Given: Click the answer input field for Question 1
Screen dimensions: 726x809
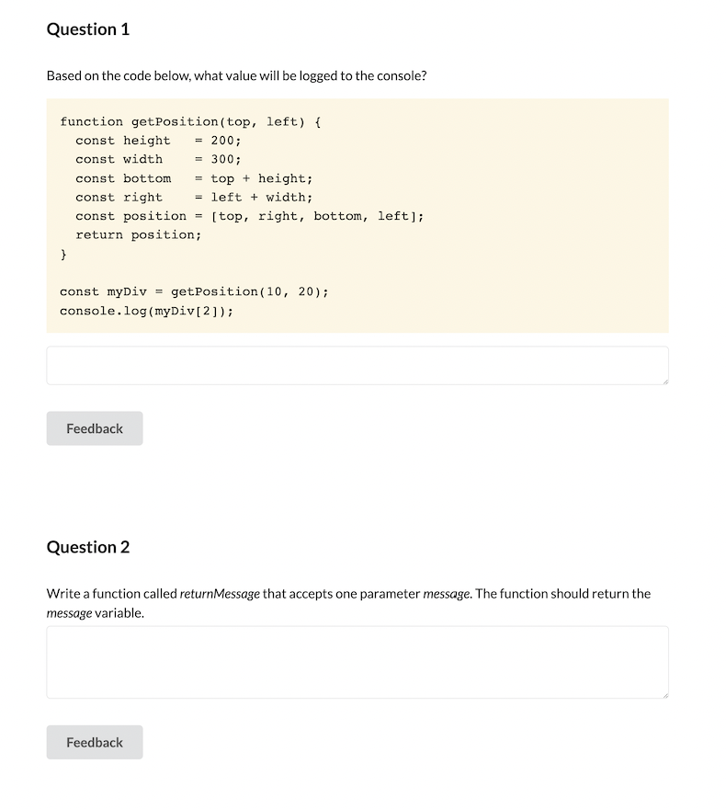Looking at the screenshot, I should tap(357, 364).
